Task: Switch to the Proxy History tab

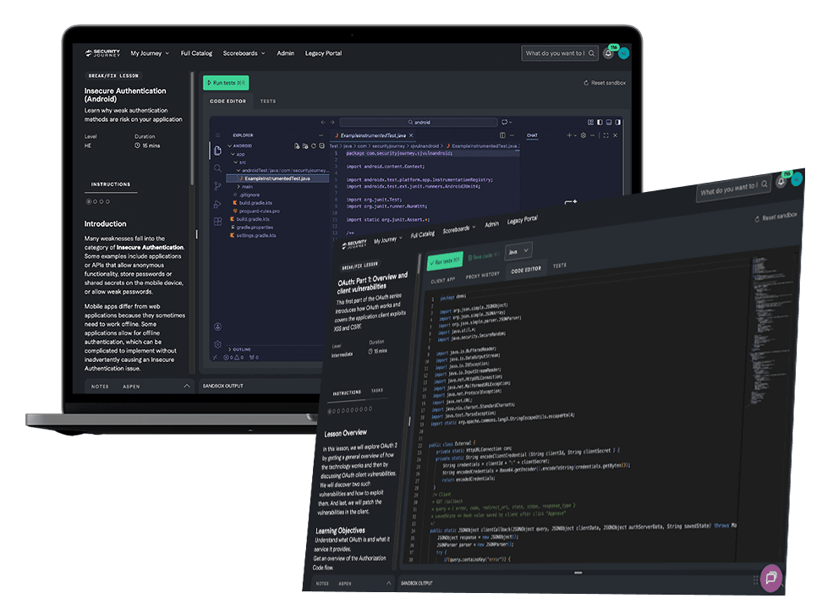Action: click(484, 274)
